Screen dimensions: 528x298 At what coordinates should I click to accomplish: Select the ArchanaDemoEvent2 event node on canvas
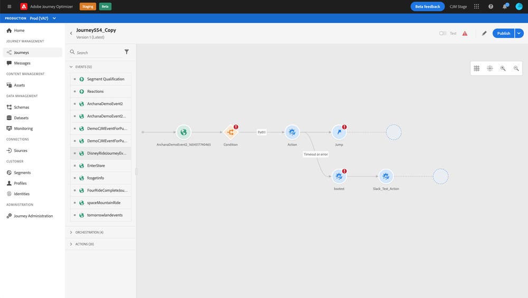[184, 132]
